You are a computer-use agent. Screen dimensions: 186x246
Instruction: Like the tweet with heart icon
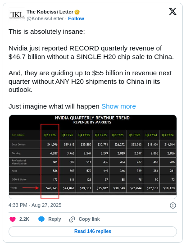(13, 219)
